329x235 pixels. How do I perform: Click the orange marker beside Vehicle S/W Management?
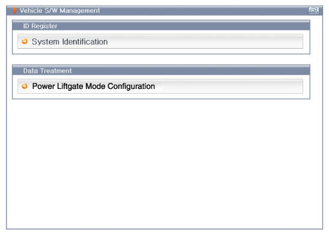[14, 10]
